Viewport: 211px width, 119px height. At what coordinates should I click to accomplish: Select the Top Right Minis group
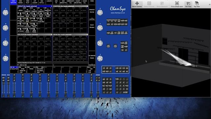coord(34,15)
